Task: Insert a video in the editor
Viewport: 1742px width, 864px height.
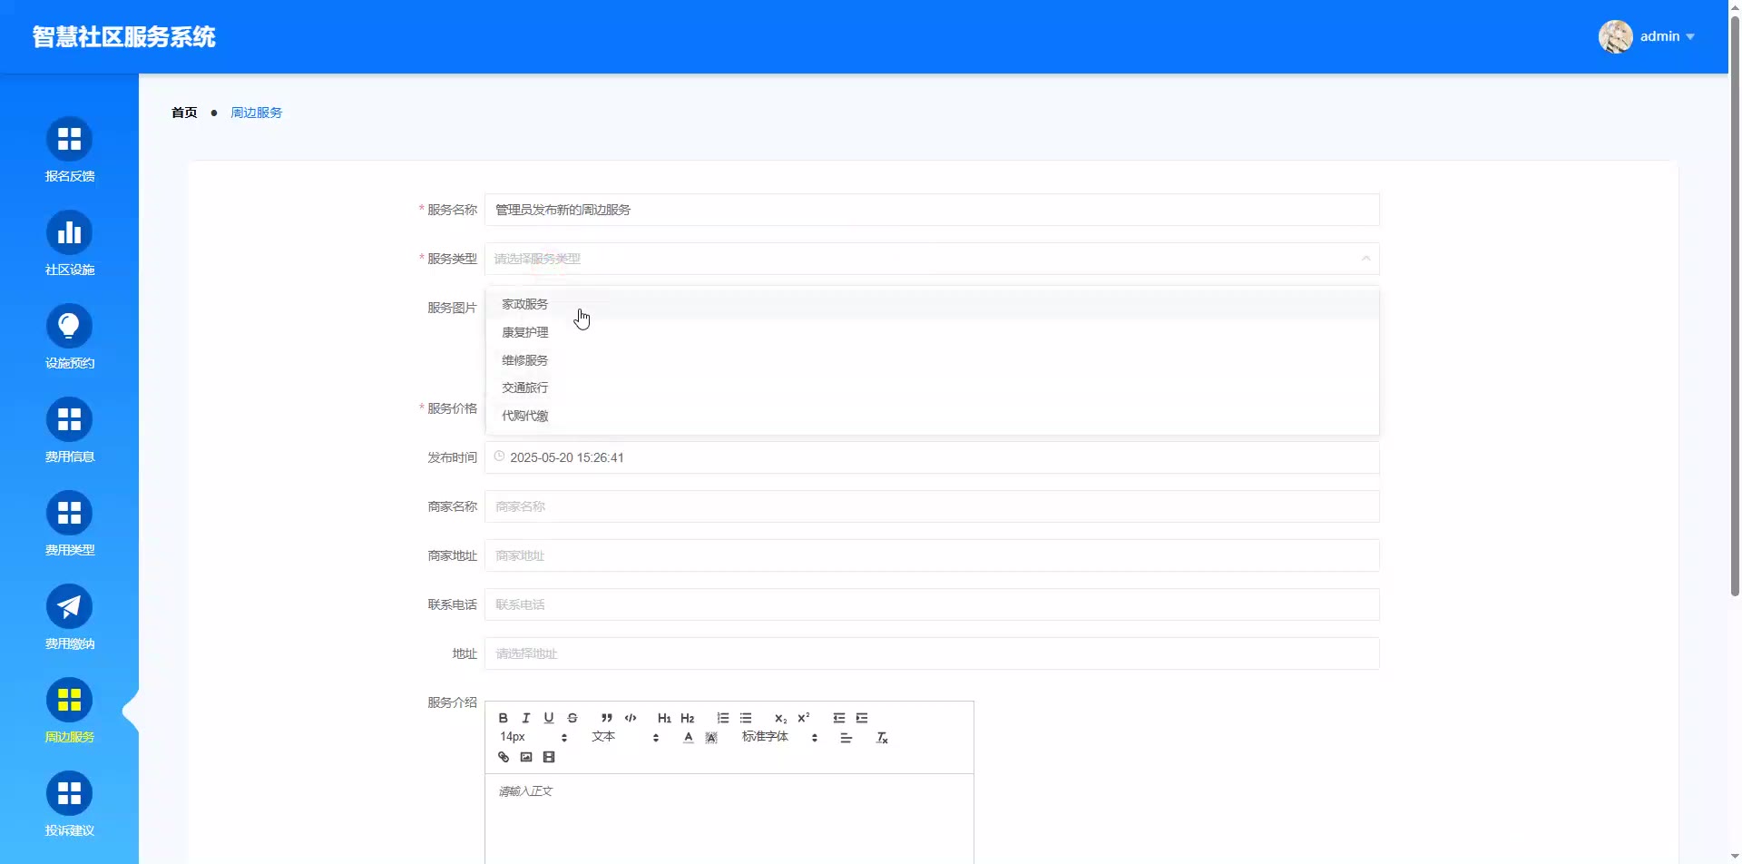Action: [x=549, y=757]
